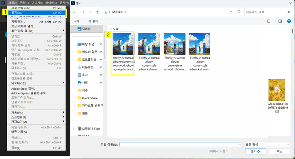Select the yellow rabbit image thumbnail
The height and width of the screenshot is (159, 295).
(x=277, y=90)
